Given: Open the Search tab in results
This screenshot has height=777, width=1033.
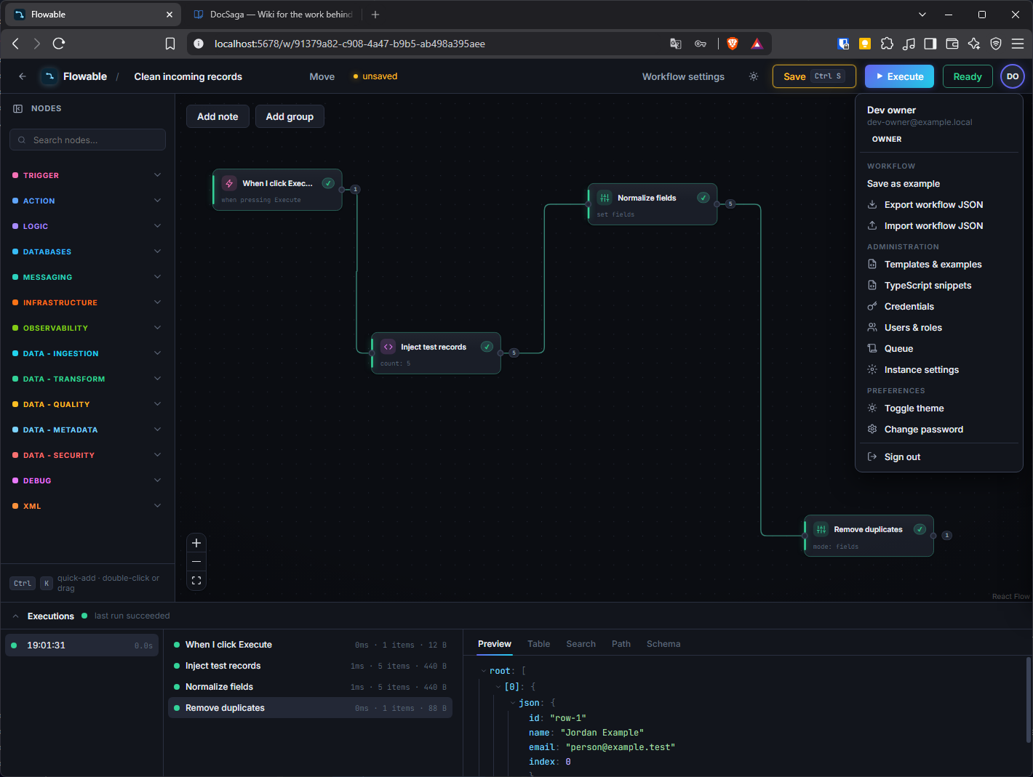Looking at the screenshot, I should (x=581, y=644).
